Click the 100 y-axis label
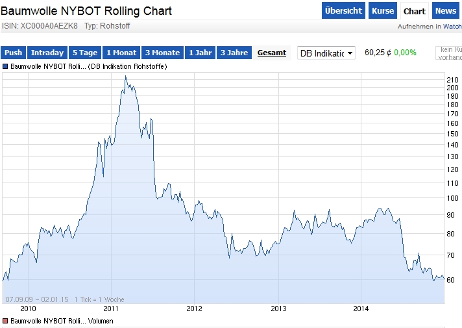 pyautogui.click(x=452, y=198)
